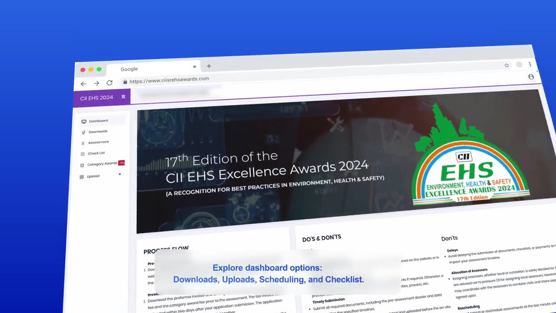Click the Don'ts column heading
This screenshot has width=556, height=313.
[x=450, y=238]
